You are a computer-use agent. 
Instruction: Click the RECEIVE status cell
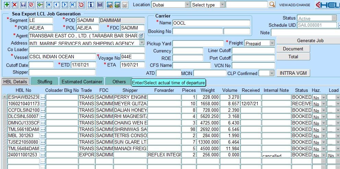click(x=302, y=104)
